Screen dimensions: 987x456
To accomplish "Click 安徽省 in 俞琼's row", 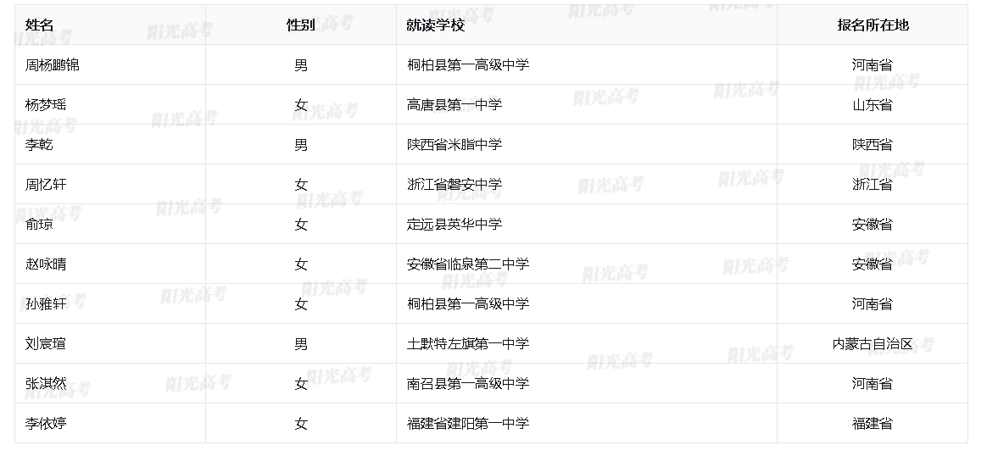I will [873, 225].
